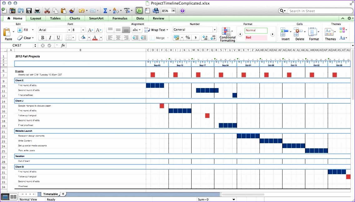Select the Timetable sheet tab
Screen dimensions: 355x202
pos(50,194)
